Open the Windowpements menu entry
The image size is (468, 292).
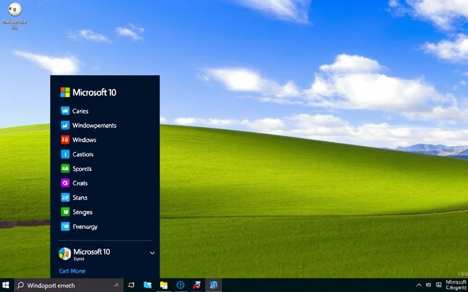coord(94,125)
